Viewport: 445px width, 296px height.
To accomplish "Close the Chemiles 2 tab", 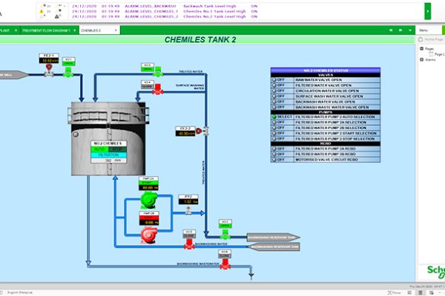I will (x=116, y=30).
